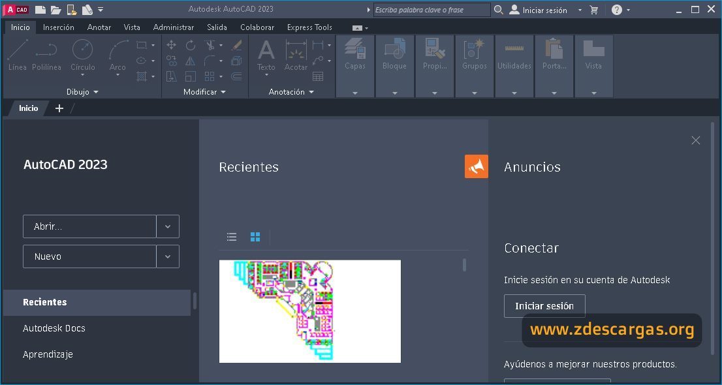Choose the Ellipse draw tool
Image resolution: width=722 pixels, height=385 pixels.
pos(142,61)
